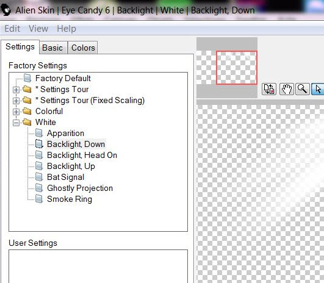The width and height of the screenshot is (324, 283).
Task: Select the Apparition preset
Action: [65, 133]
